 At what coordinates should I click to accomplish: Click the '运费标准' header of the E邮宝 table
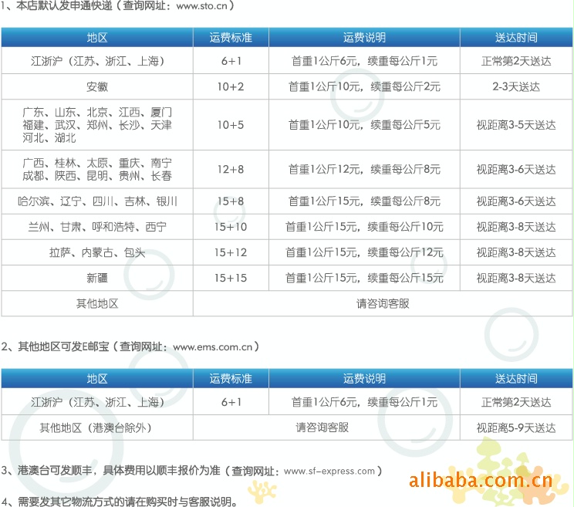pyautogui.click(x=231, y=378)
